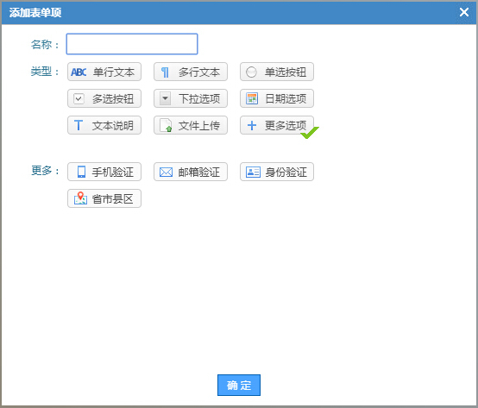The image size is (478, 408).
Task: Choose the 文件上传 file upload type
Action: pos(191,125)
